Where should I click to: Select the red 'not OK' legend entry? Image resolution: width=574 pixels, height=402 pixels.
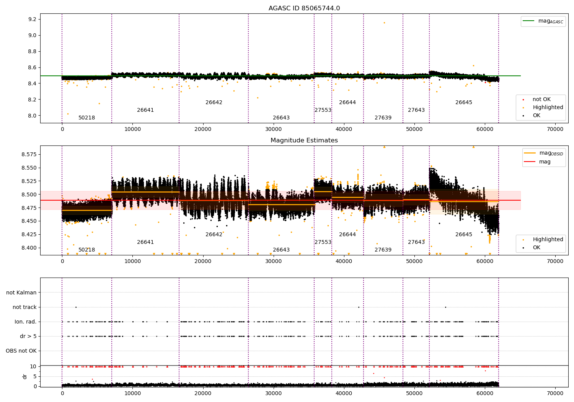(x=541, y=100)
